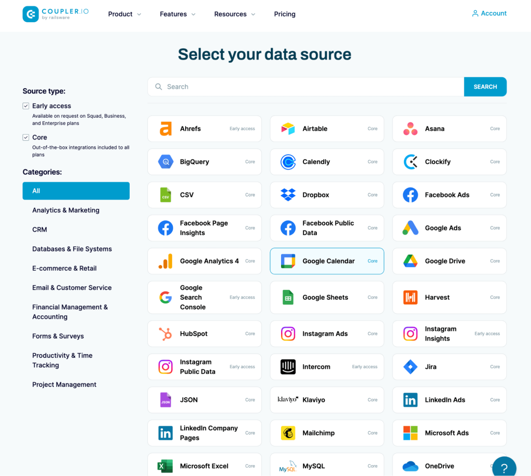531x476 pixels.
Task: Click the Harvest logo icon
Action: 411,297
